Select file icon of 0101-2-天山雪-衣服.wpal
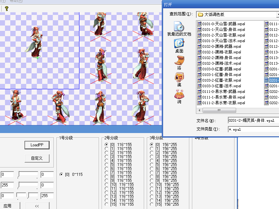Viewport: 279px width, 209px height. (x=199, y=35)
